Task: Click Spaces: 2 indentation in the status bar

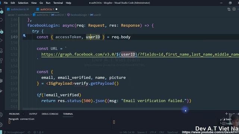Action: coord(142,133)
